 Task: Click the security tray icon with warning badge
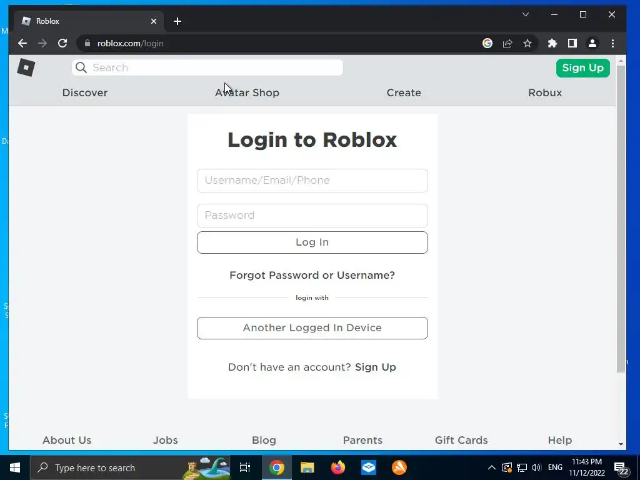[x=507, y=467]
